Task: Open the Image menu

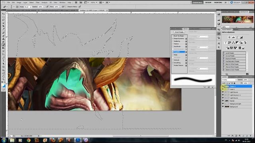Action: tap(19, 2)
